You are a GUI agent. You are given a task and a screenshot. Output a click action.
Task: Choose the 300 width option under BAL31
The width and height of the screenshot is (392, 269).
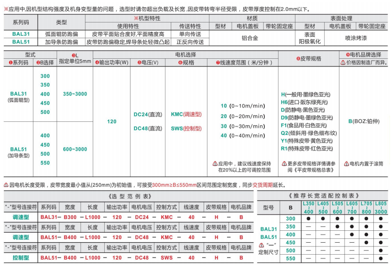coord(45,76)
